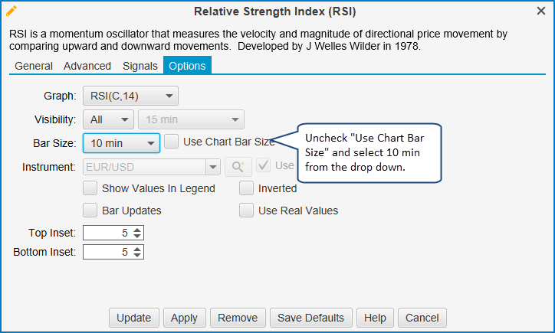Viewport: 555px width, 333px height.
Task: Adjust the Bottom Inset spinner arrows
Action: click(x=137, y=251)
